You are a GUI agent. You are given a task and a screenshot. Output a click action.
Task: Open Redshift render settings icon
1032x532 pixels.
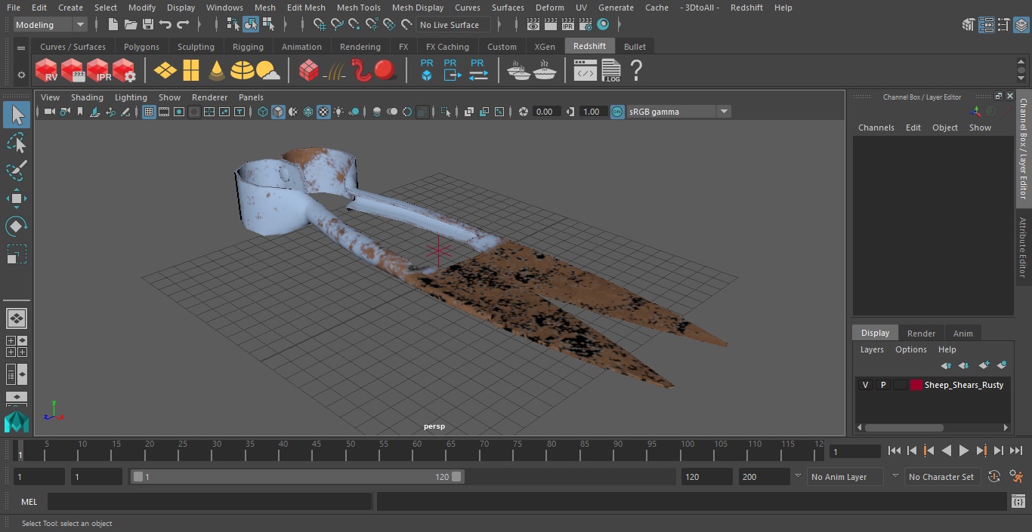[124, 71]
